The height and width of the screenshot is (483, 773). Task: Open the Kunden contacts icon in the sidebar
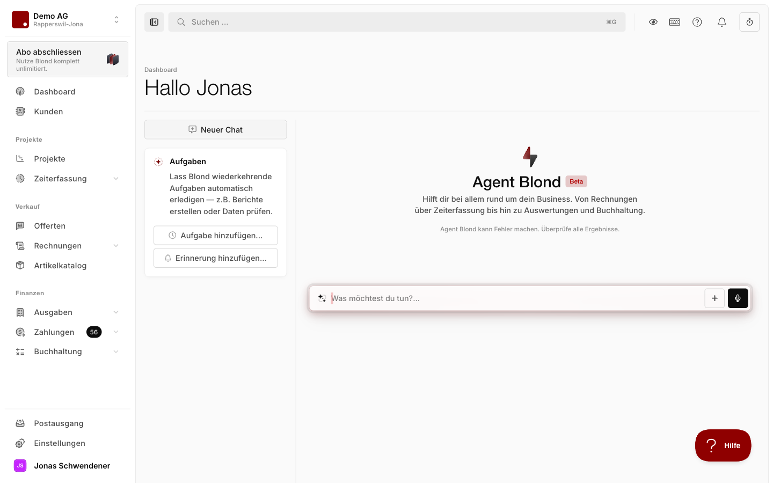20,112
